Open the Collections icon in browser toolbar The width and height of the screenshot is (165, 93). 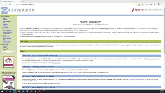(x=151, y=4)
